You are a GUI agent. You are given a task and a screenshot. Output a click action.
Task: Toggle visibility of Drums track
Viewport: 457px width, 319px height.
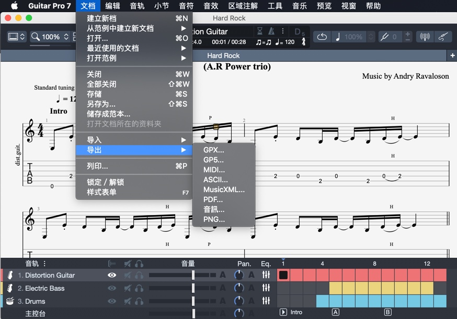[112, 301]
